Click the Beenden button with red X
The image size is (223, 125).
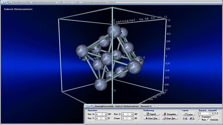pos(170,114)
